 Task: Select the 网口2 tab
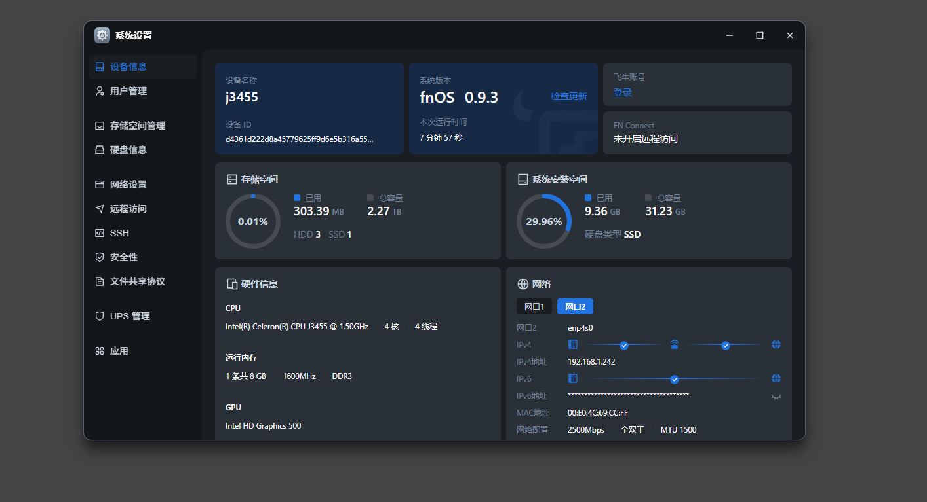coord(575,306)
